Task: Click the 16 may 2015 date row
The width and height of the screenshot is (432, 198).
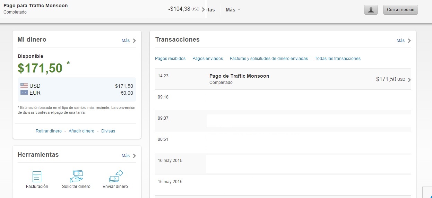Action: pos(170,161)
